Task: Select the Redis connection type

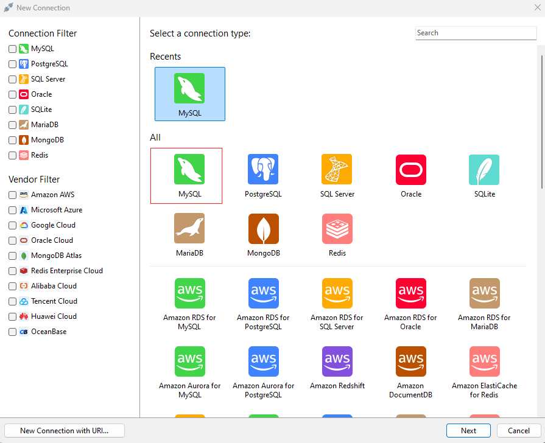Action: click(x=337, y=235)
